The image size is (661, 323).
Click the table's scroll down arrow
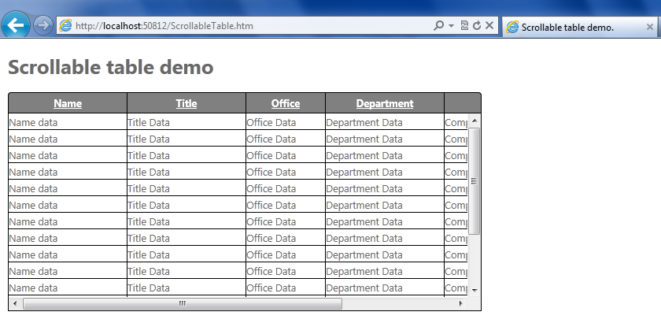475,290
